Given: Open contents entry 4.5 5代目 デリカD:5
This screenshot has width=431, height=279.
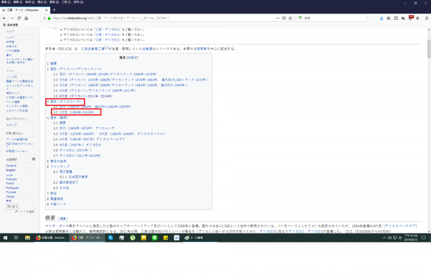Looking at the screenshot, I should coord(77,145).
